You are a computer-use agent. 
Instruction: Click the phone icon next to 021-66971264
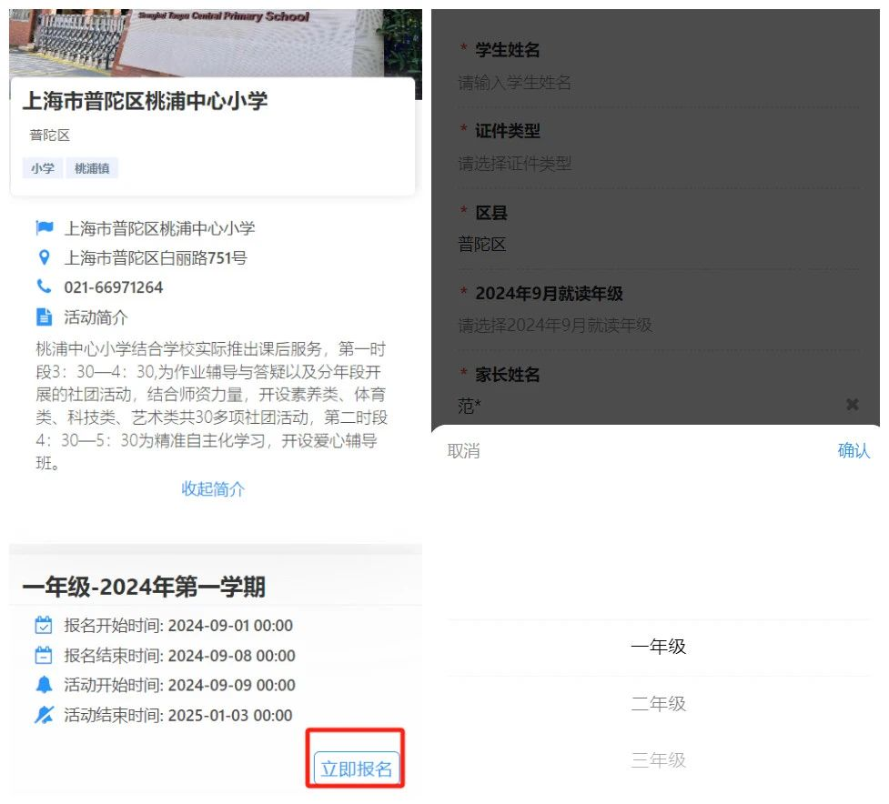coord(44,287)
